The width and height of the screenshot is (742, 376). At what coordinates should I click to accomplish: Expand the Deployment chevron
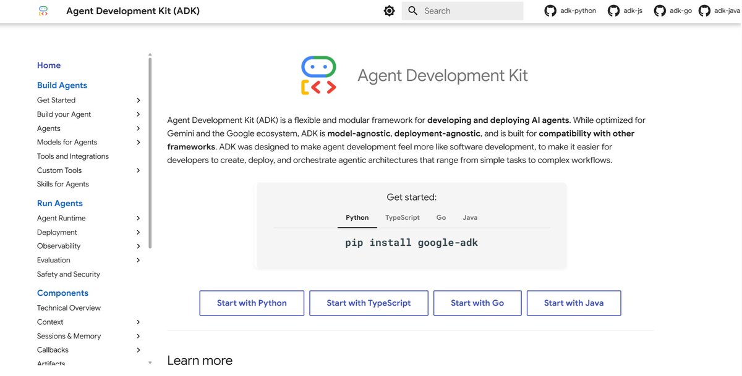click(x=139, y=232)
